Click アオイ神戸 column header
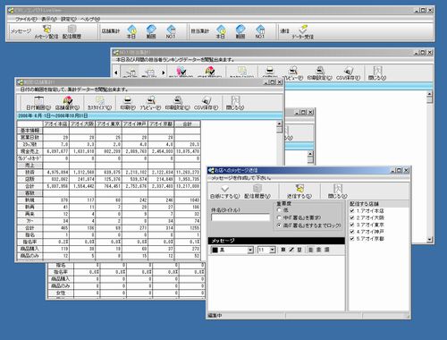The height and width of the screenshot is (340, 447). [x=135, y=123]
